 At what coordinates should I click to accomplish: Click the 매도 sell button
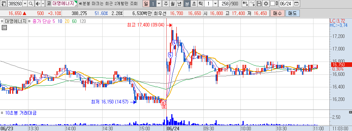tap(292, 13)
